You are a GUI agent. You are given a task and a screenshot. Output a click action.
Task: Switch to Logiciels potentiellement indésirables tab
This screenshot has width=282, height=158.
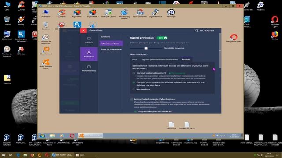160,60
